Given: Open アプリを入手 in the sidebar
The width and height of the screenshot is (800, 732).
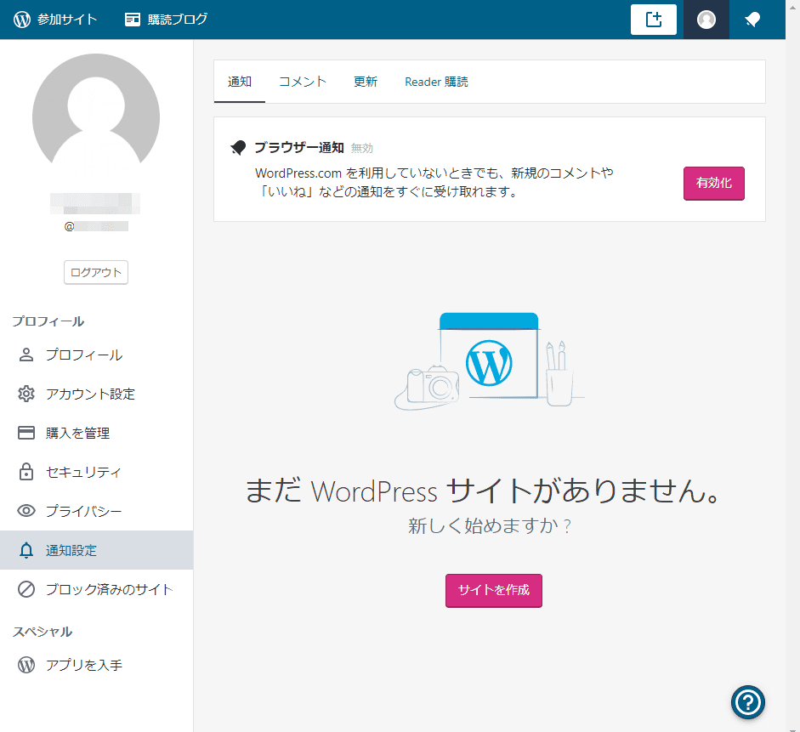Looking at the screenshot, I should 96,665.
